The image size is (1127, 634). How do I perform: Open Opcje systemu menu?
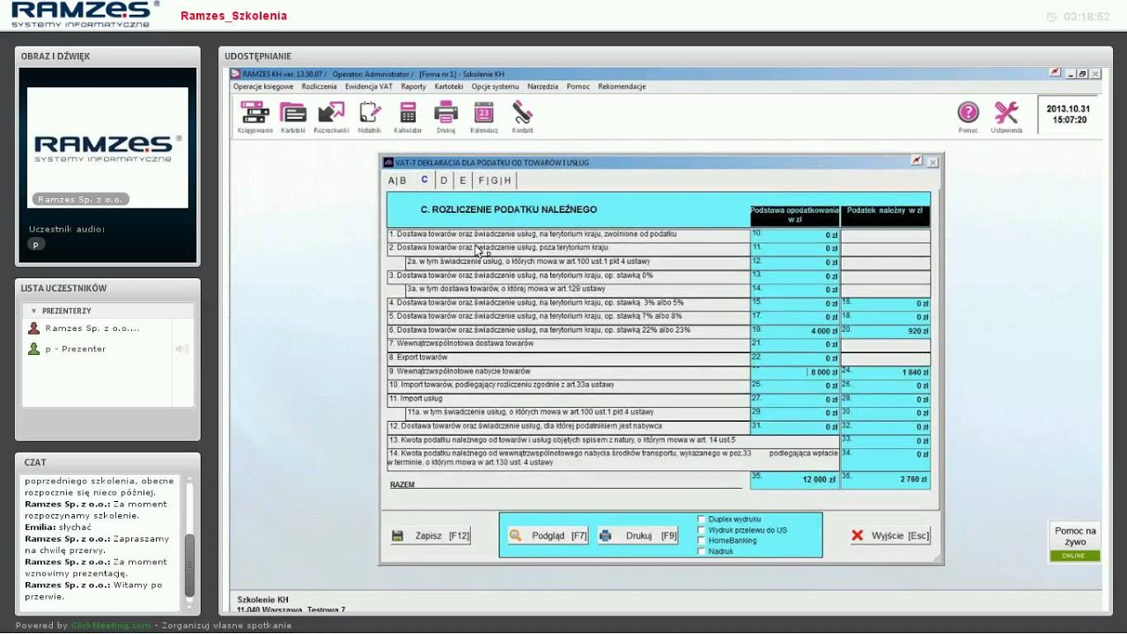[496, 86]
